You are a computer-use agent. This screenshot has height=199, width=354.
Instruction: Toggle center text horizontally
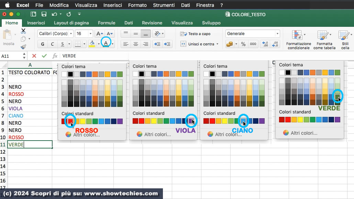click(x=136, y=44)
